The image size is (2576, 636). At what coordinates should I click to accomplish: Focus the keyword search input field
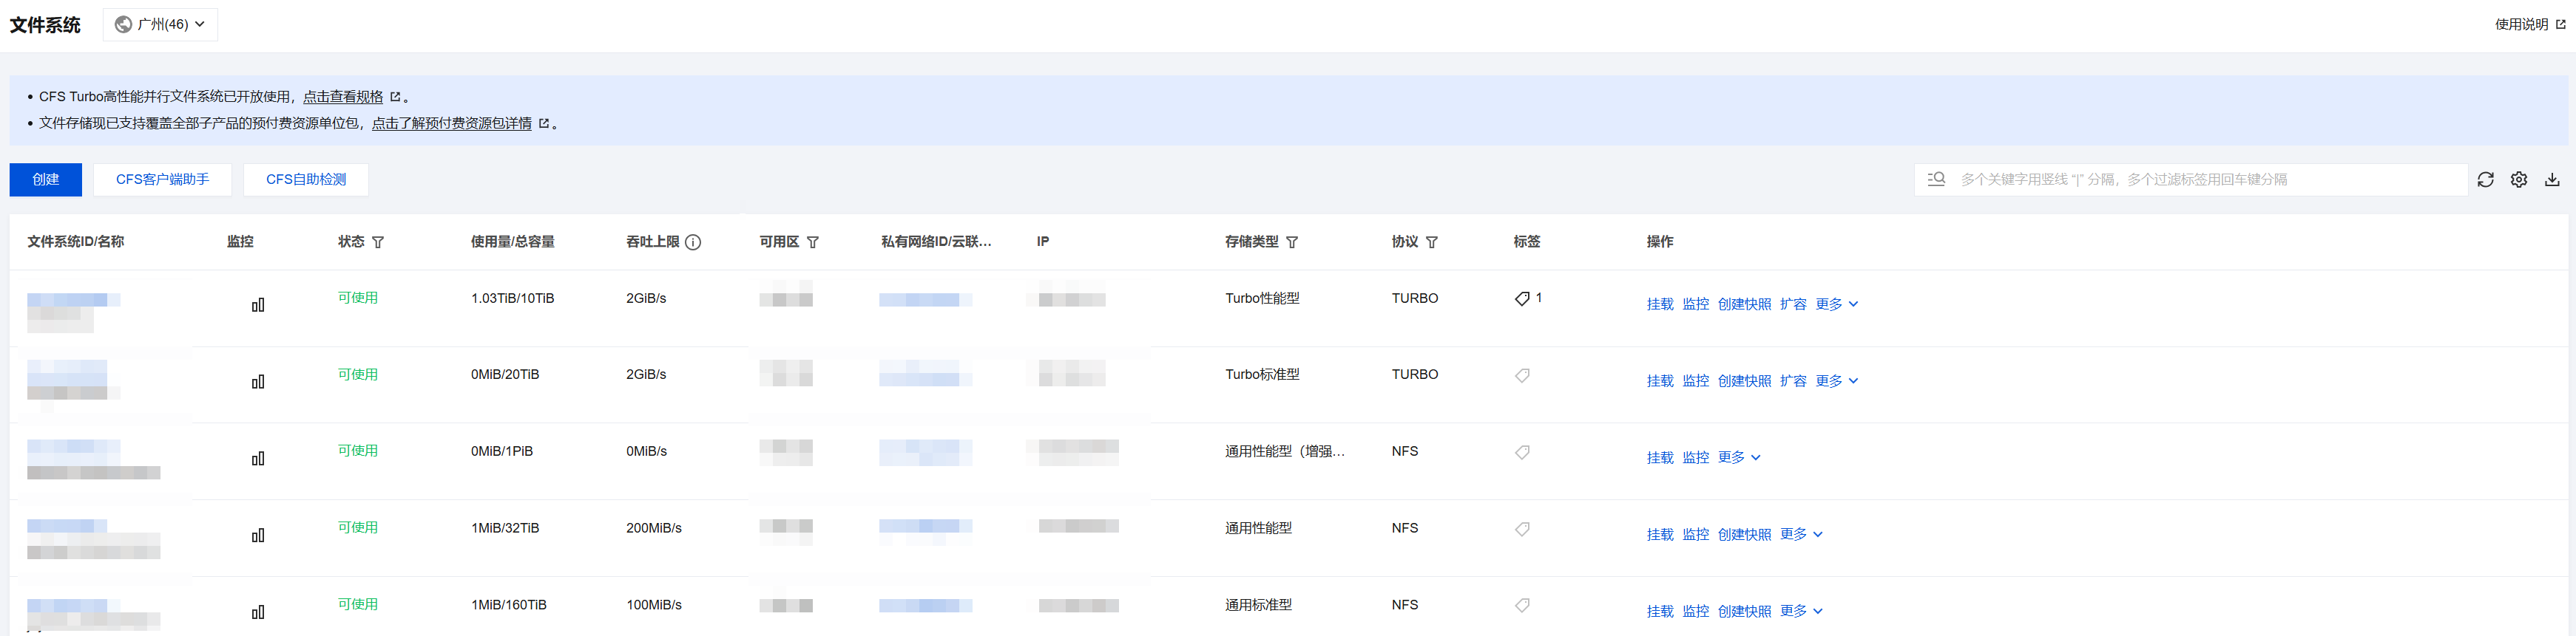point(2191,179)
